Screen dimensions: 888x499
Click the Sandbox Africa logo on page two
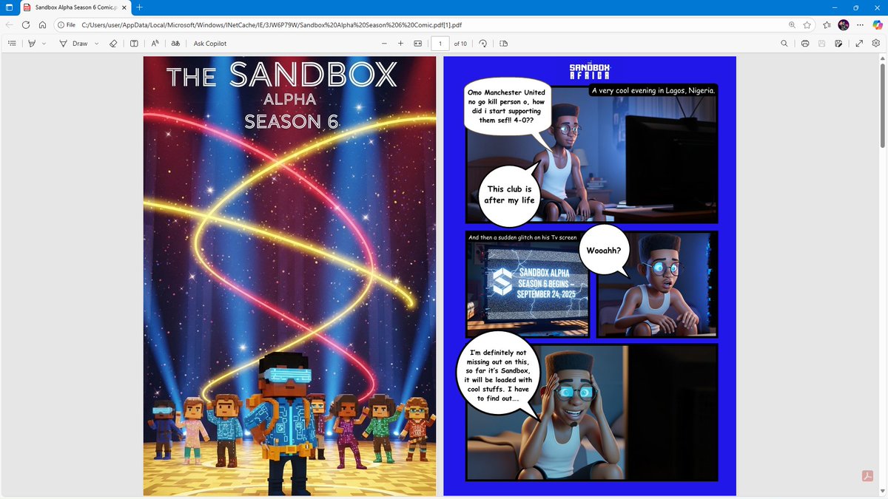[590, 72]
